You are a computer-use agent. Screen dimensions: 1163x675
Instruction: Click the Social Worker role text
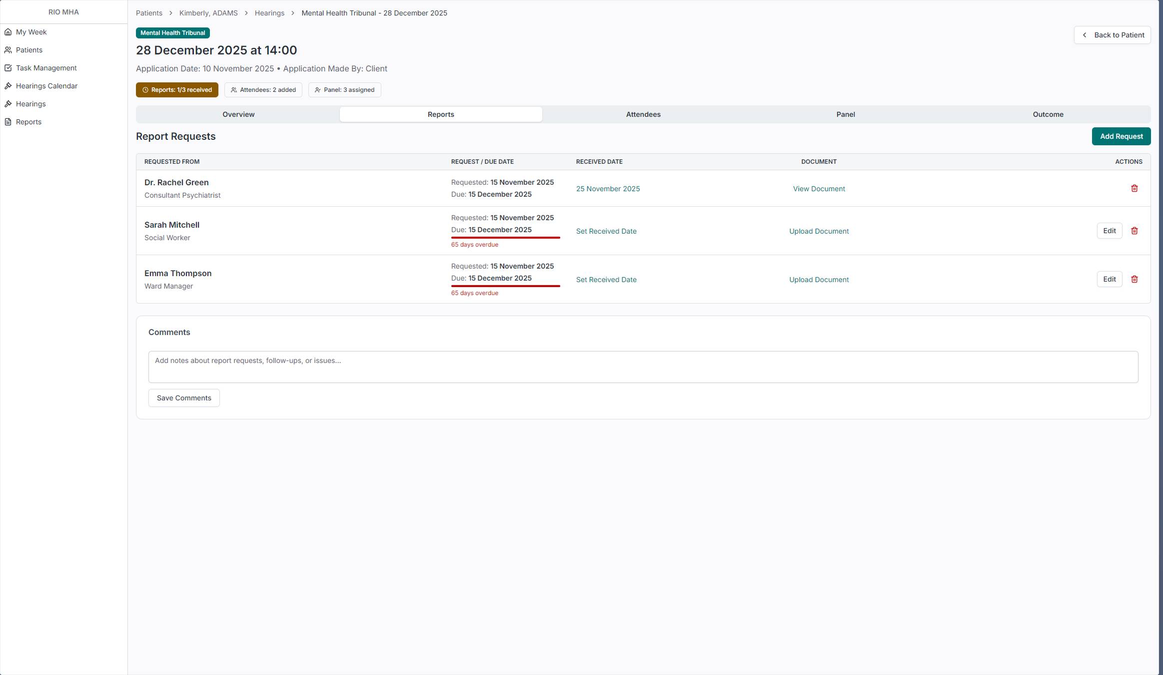(x=167, y=238)
